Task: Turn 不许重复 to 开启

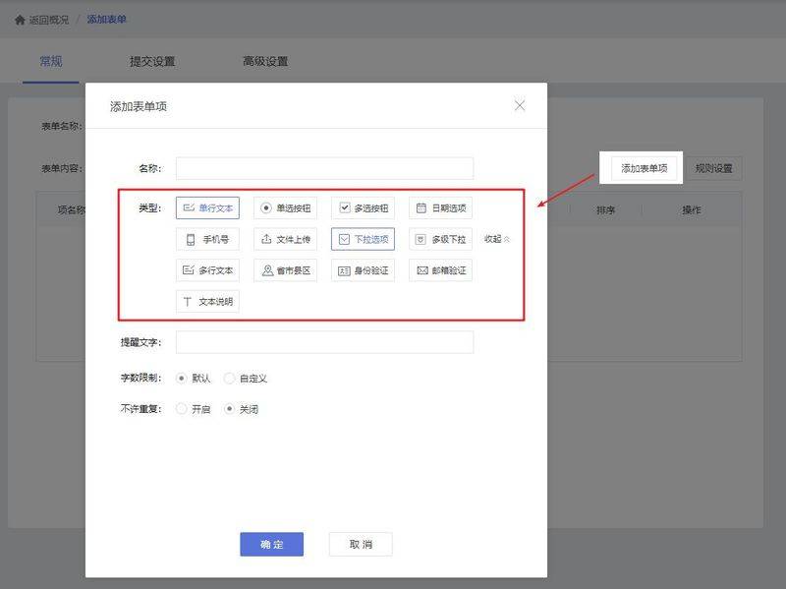Action: [182, 409]
